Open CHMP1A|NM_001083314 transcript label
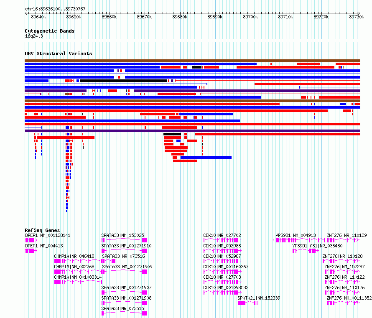The height and width of the screenshot is (318, 372). pyautogui.click(x=78, y=277)
